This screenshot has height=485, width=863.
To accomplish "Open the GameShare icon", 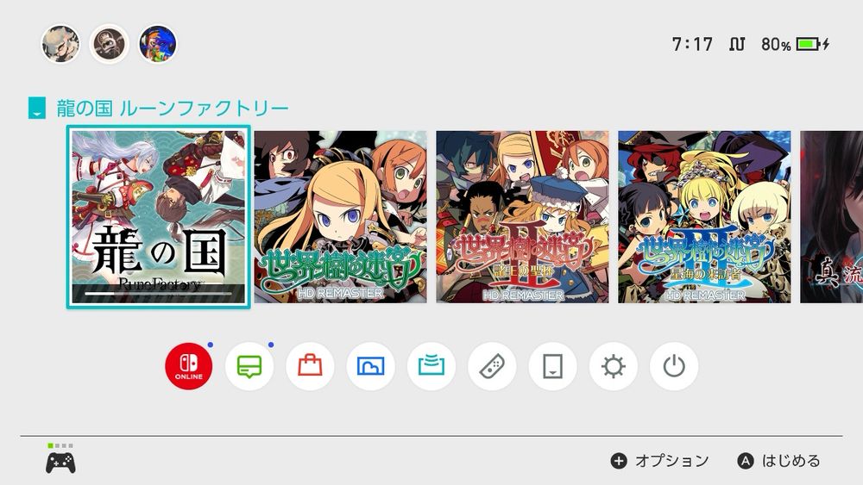I will [431, 366].
